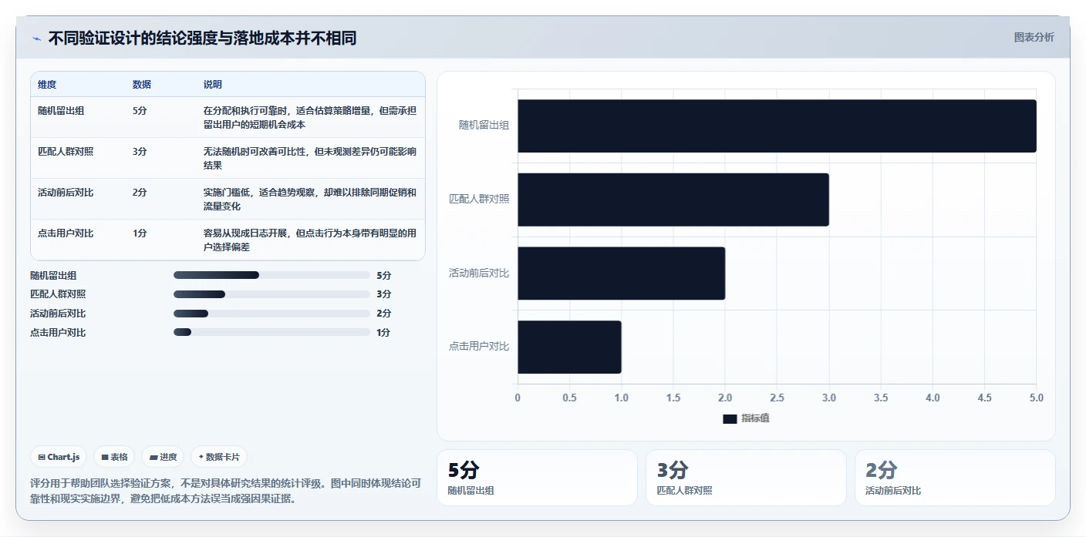This screenshot has width=1086, height=537.
Task: Click the 匹配人群对照 y-axis label
Action: 479,199
